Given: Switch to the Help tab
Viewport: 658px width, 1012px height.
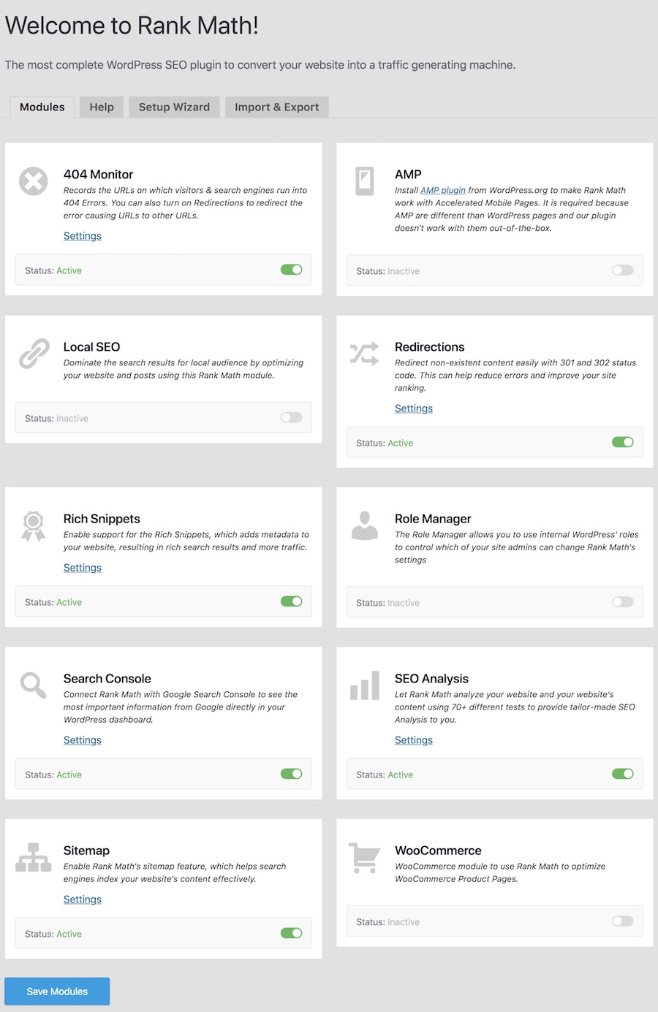Looking at the screenshot, I should 102,107.
